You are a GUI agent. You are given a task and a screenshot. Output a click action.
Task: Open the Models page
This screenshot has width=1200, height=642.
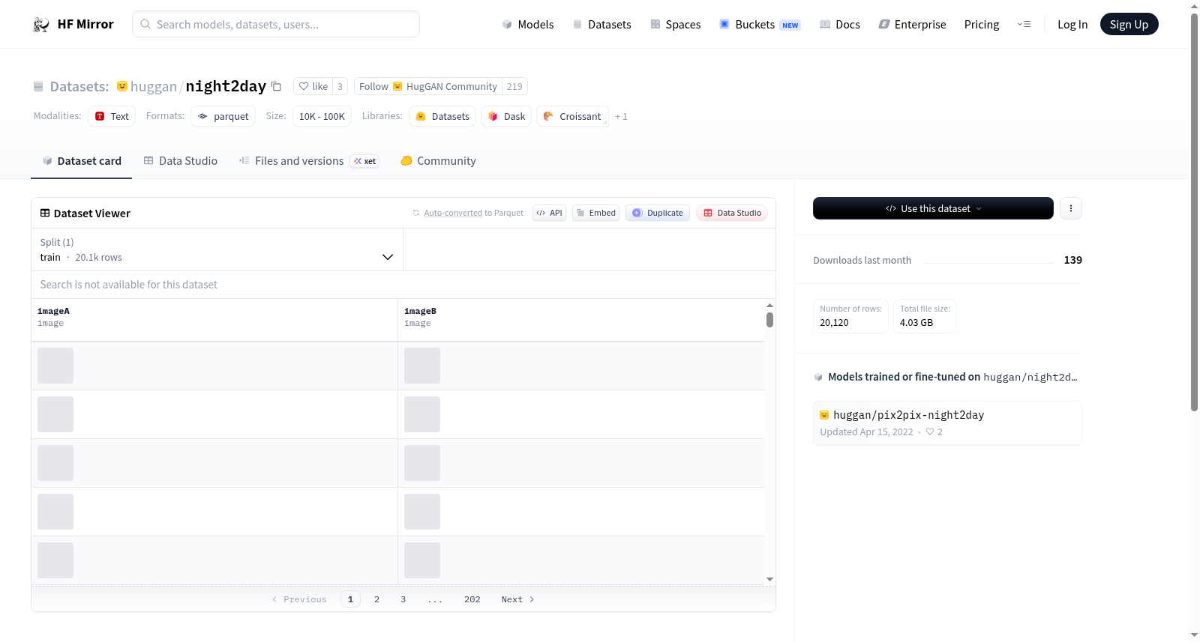528,24
